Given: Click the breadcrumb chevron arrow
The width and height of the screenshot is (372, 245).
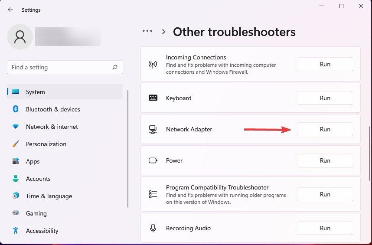Looking at the screenshot, I should tap(163, 32).
